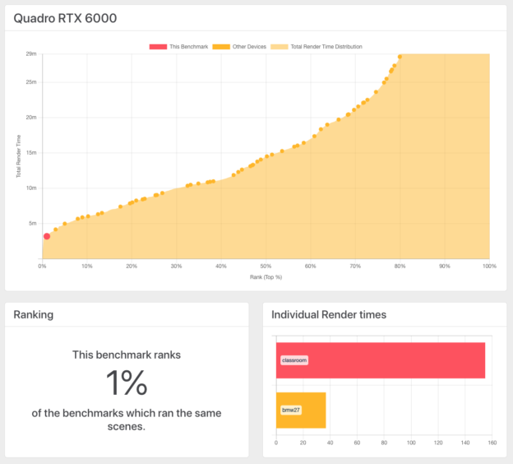Click the large 1% ranking value

point(127,383)
